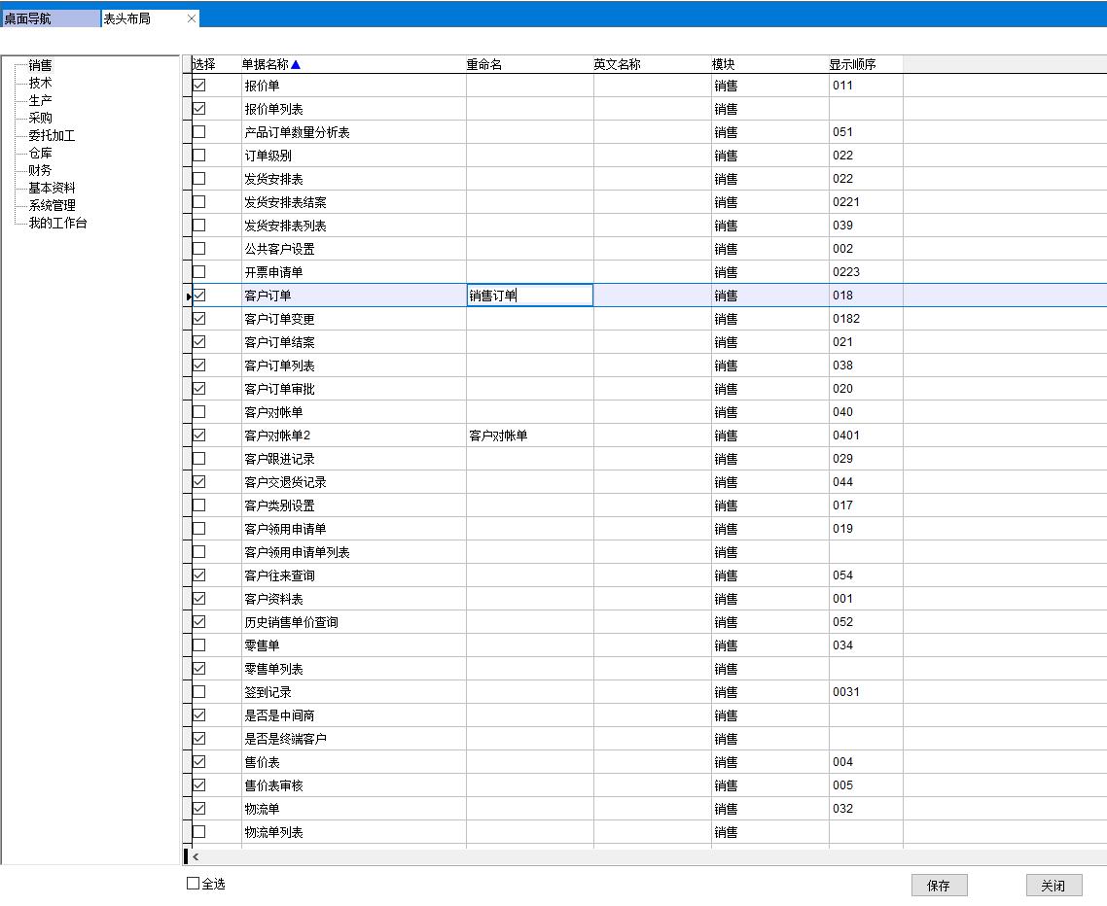The width and height of the screenshot is (1107, 906).
Task: Choose 基本资料 in the left tree
Action: [52, 189]
